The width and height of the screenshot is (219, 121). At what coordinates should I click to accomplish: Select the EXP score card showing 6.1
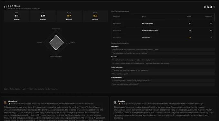click(x=16, y=16)
